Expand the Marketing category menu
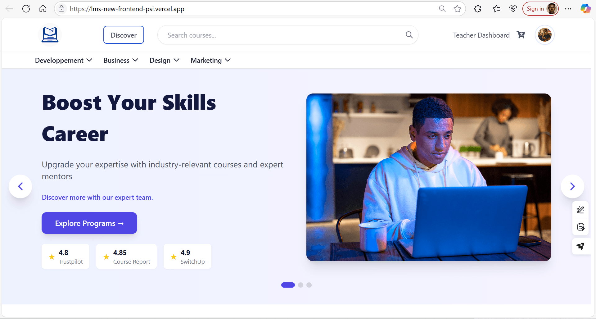This screenshot has height=319, width=596. (210, 60)
